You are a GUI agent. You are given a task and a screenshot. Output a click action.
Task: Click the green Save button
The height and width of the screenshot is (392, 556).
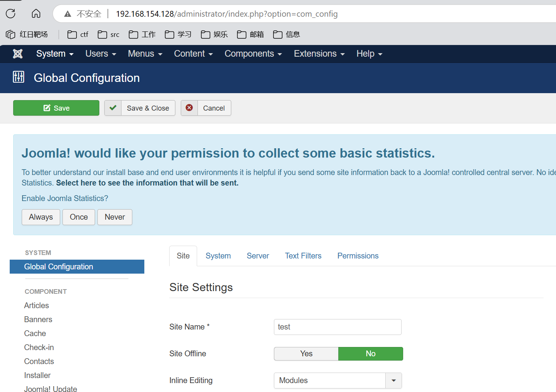click(x=56, y=108)
